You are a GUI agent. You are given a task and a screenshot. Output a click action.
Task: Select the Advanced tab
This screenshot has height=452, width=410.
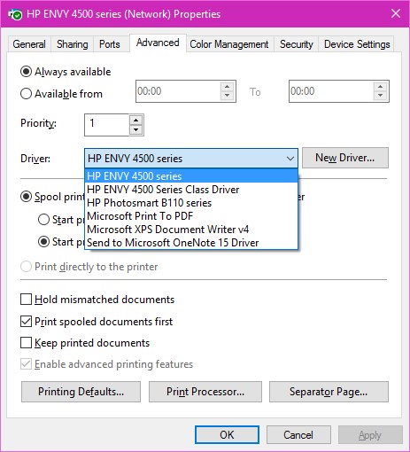158,43
